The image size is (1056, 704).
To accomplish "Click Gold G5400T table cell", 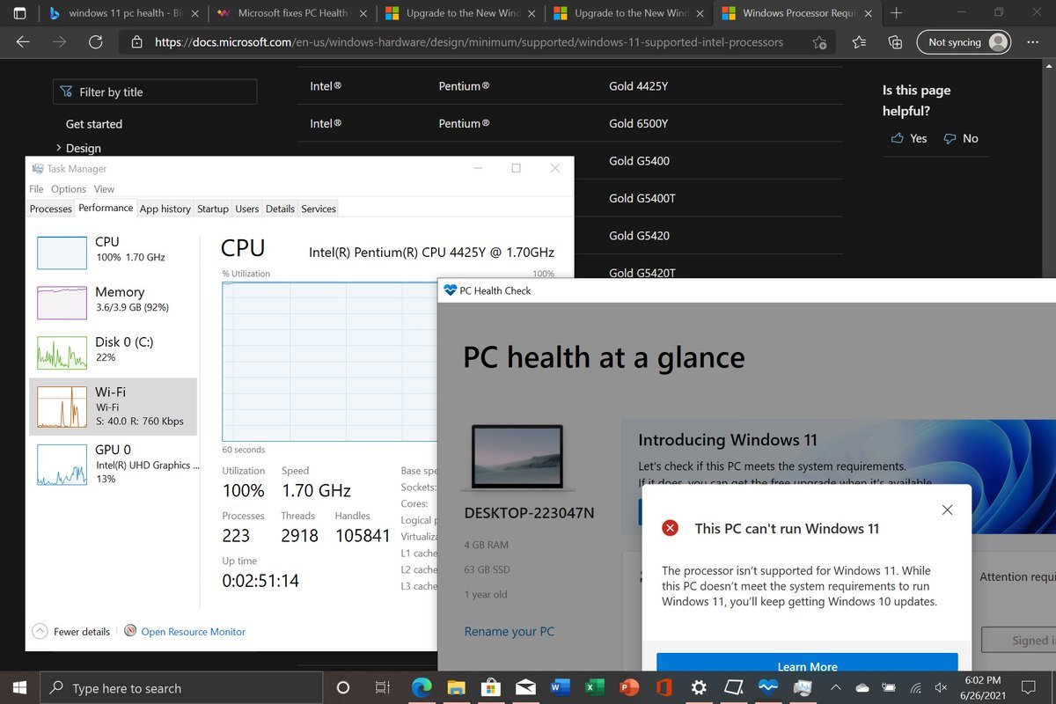I will pos(642,198).
